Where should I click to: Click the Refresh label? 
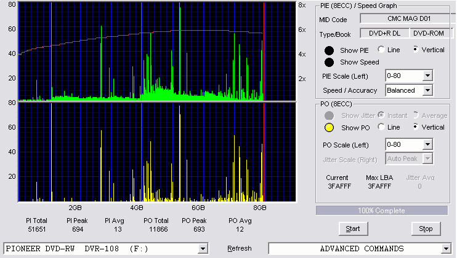(x=240, y=248)
